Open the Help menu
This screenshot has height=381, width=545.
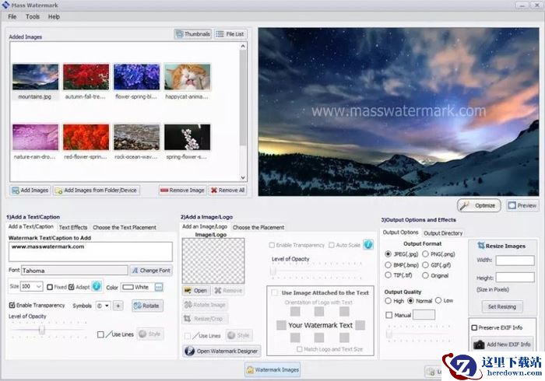[54, 16]
